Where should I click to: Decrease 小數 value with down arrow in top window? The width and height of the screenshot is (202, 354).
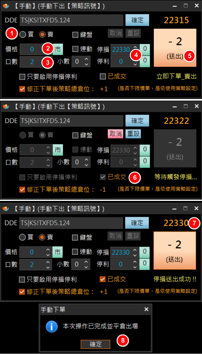(86, 64)
